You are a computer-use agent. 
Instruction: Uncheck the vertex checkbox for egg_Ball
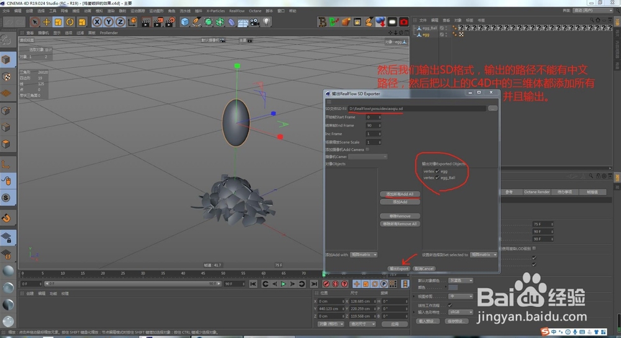tap(437, 177)
